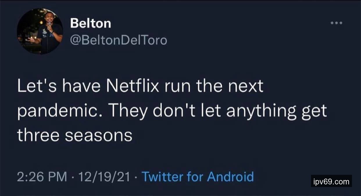Open the Twitter for Android source link
Image resolution: width=361 pixels, height=196 pixels.
(197, 177)
